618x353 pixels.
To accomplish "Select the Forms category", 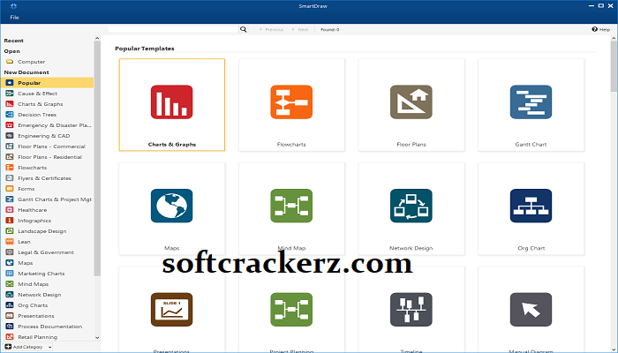I will (x=48, y=189).
